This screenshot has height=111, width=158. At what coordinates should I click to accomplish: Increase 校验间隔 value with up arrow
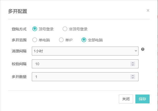[x=133, y=63]
